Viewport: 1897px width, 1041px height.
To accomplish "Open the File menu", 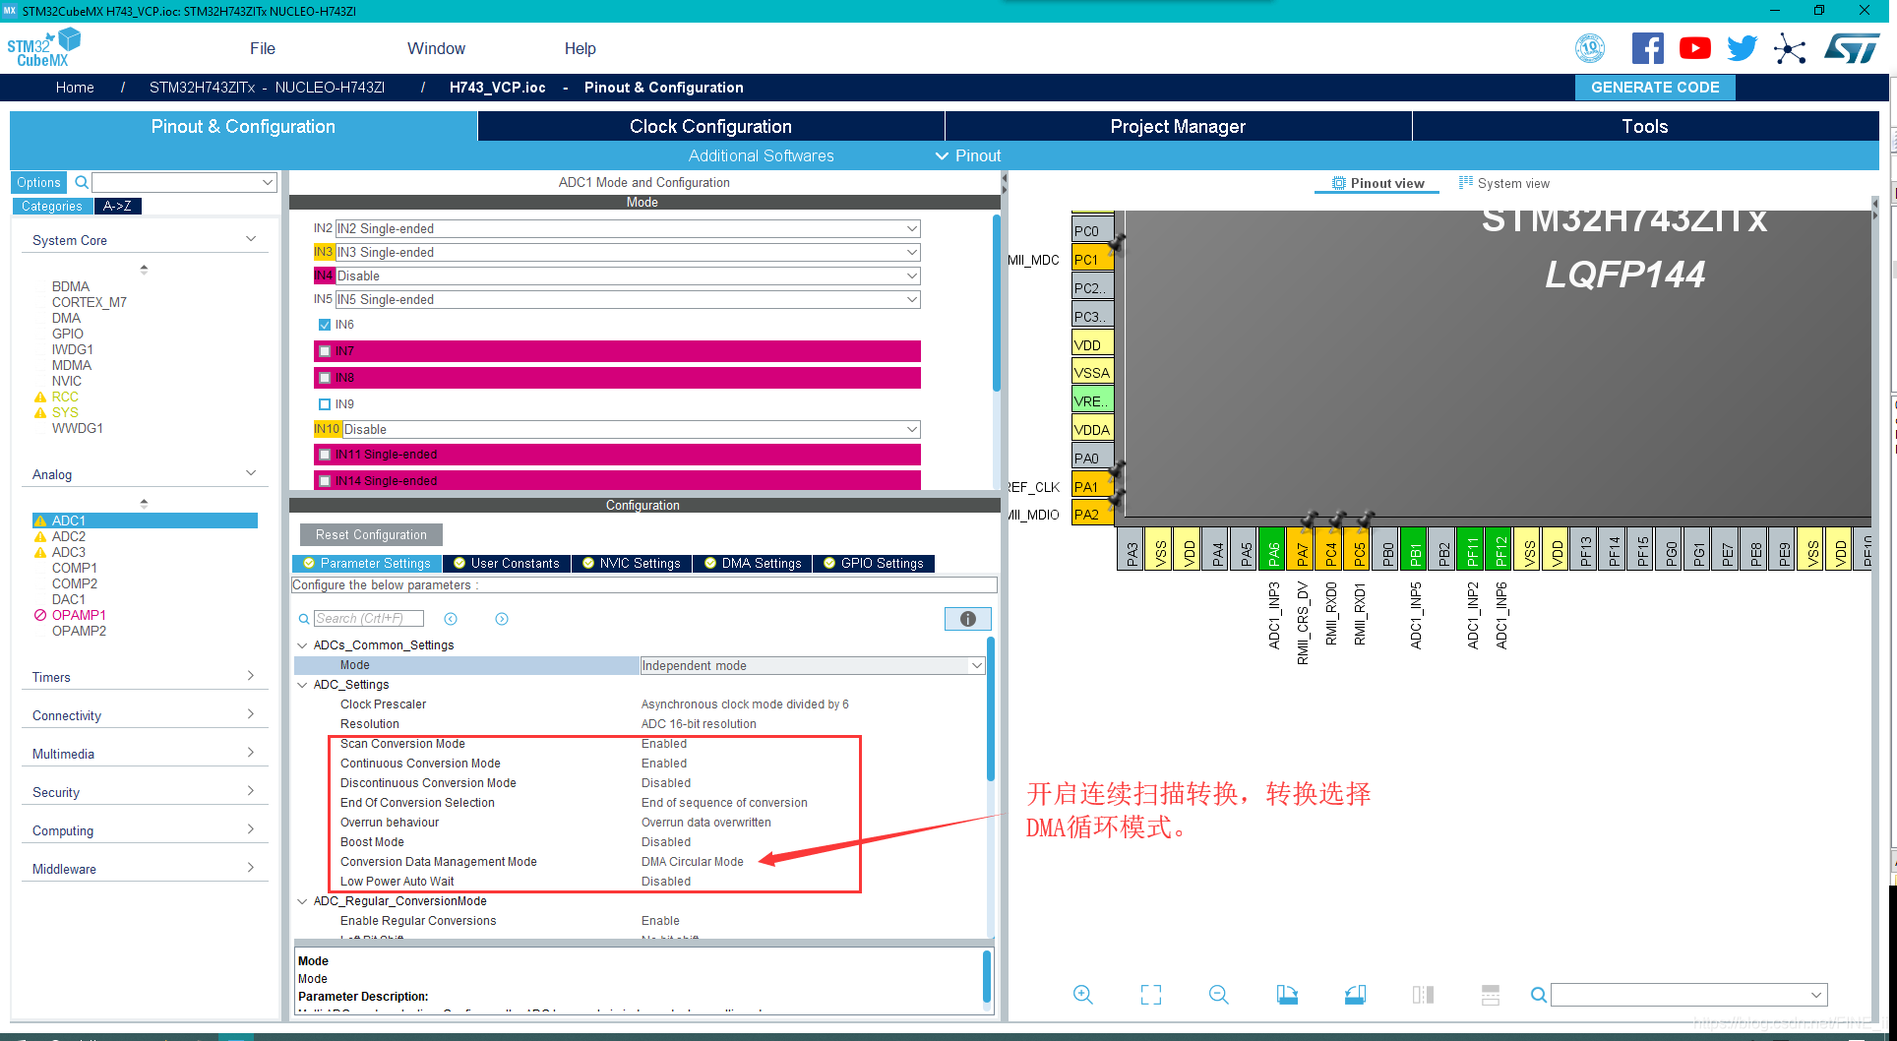I will (x=263, y=48).
